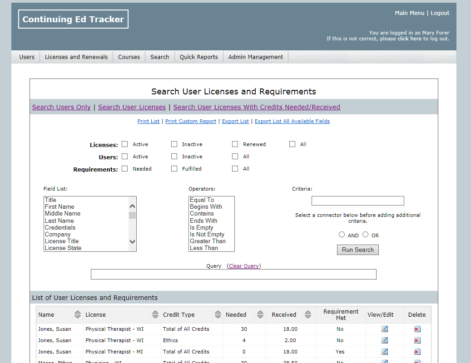The image size is (471, 363).
Task: Click the edit icon for Jones, Susan Ethics row
Action: pyautogui.click(x=385, y=340)
